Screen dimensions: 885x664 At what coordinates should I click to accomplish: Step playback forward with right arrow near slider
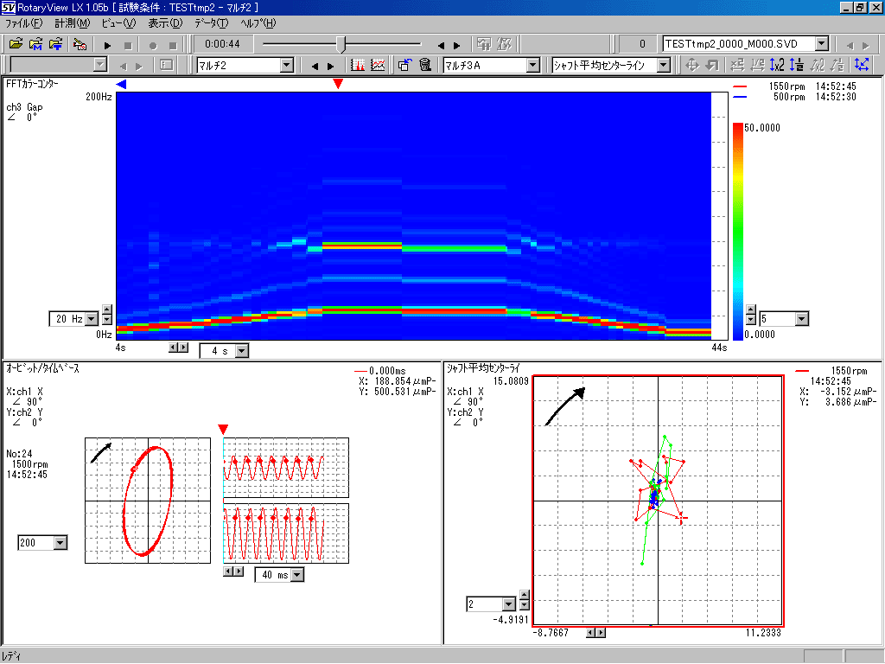coord(456,45)
